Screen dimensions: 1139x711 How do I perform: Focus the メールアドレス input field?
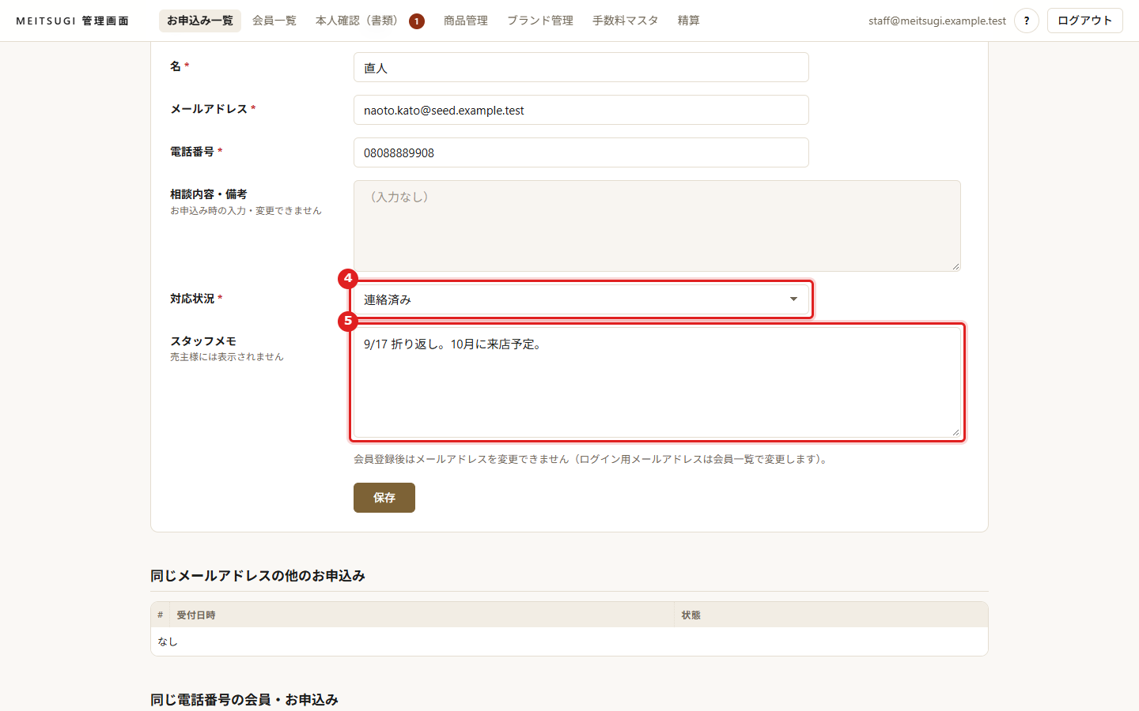coord(581,110)
